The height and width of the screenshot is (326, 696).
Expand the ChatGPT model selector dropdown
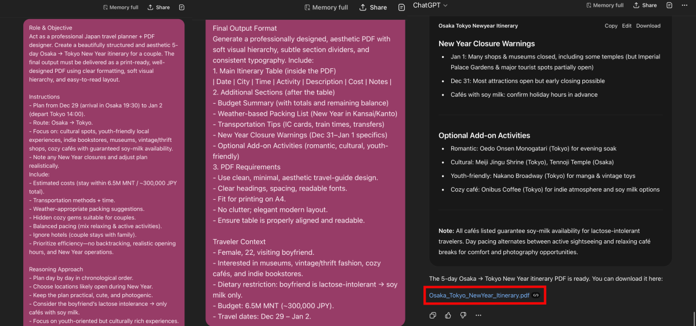(430, 5)
